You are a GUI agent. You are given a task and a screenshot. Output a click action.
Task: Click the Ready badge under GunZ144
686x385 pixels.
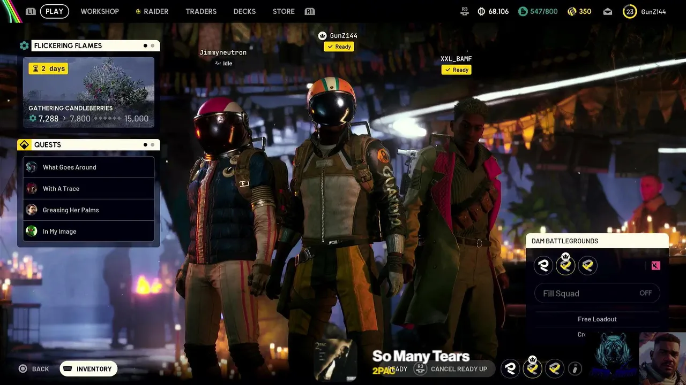click(x=339, y=47)
